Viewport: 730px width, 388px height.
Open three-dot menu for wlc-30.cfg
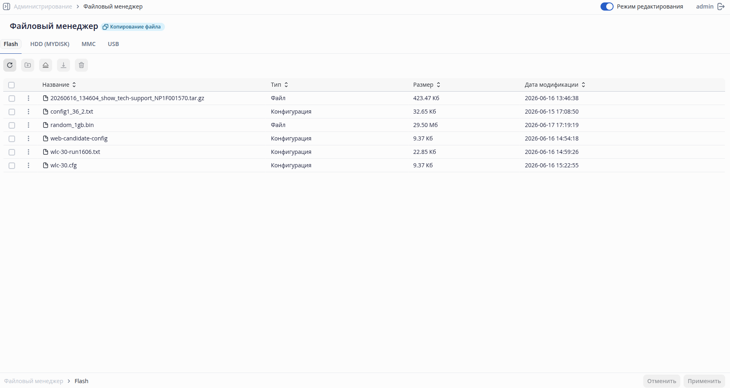(28, 165)
